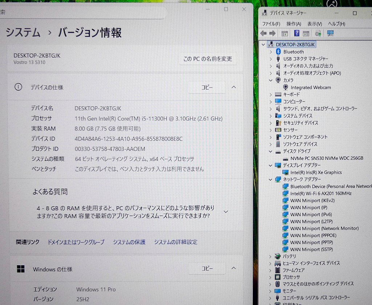Click the ファームウェア category icon

[278, 270]
